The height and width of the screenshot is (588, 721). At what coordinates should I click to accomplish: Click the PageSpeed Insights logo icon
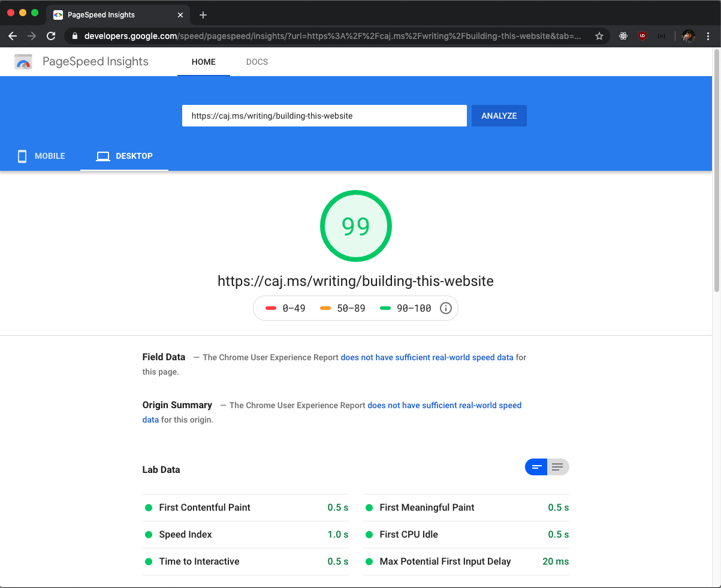coord(23,61)
